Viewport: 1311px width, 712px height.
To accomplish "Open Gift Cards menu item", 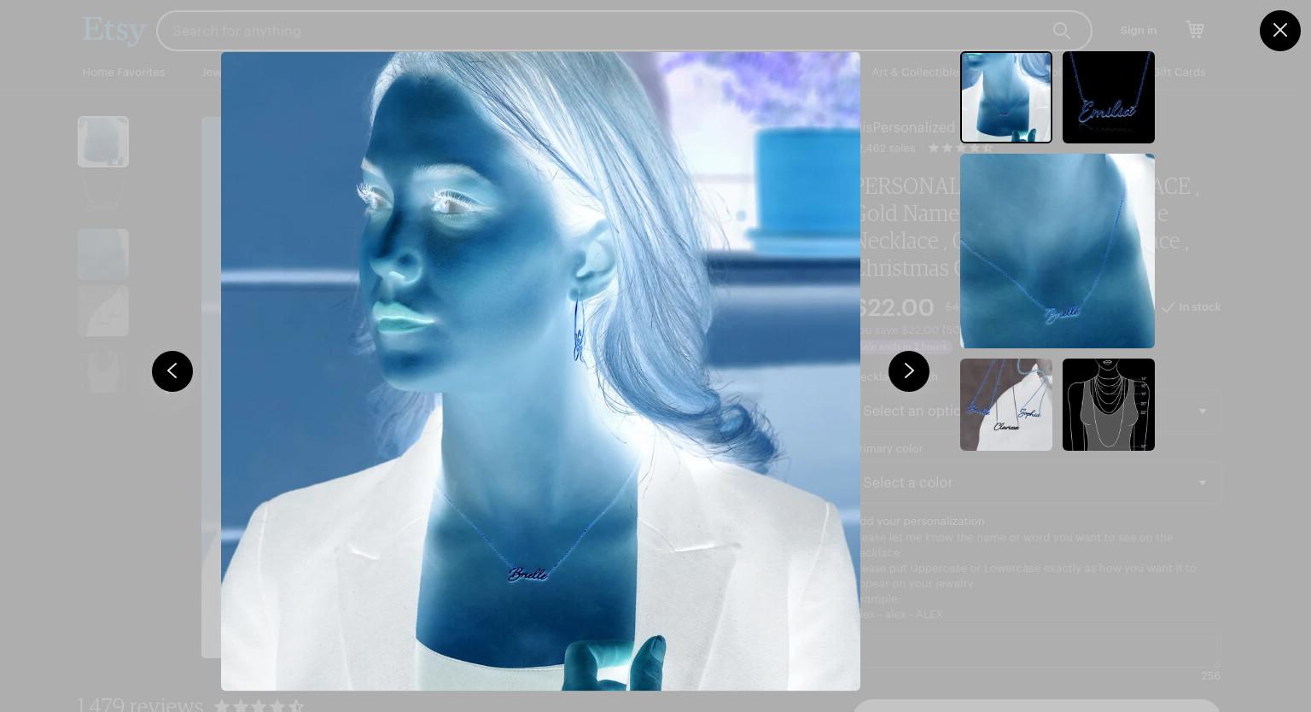I will pyautogui.click(x=1180, y=73).
